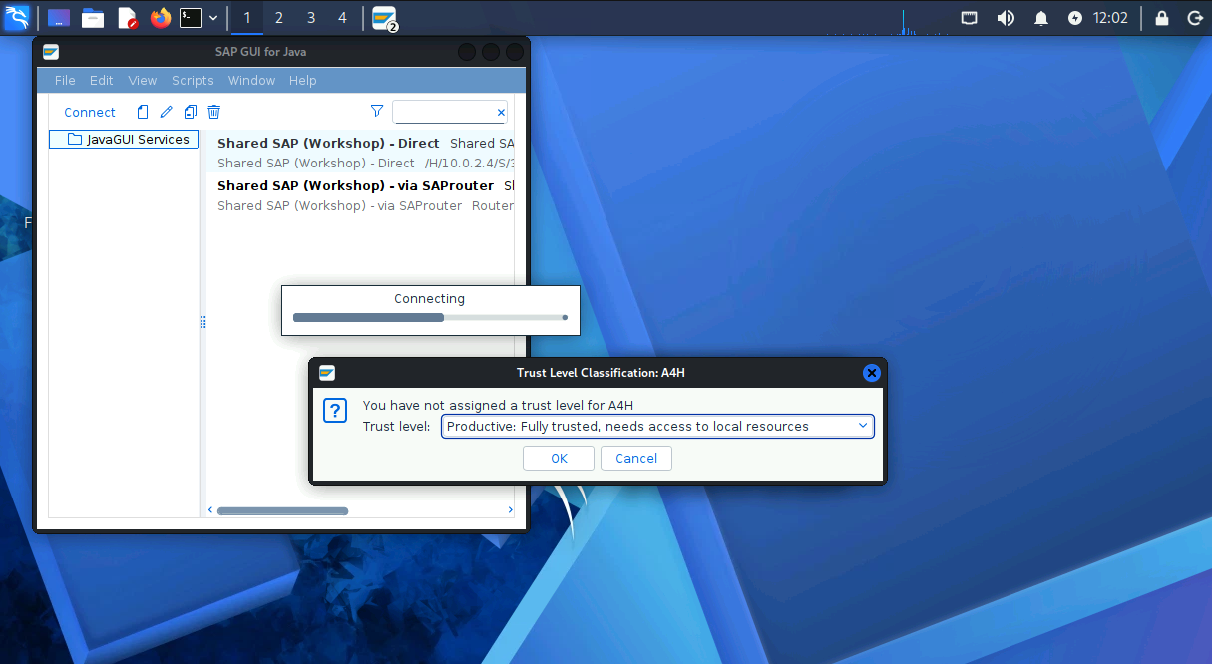Screen dimensions: 1212x664
Task: Click the power manager tray icon
Action: 1074,18
